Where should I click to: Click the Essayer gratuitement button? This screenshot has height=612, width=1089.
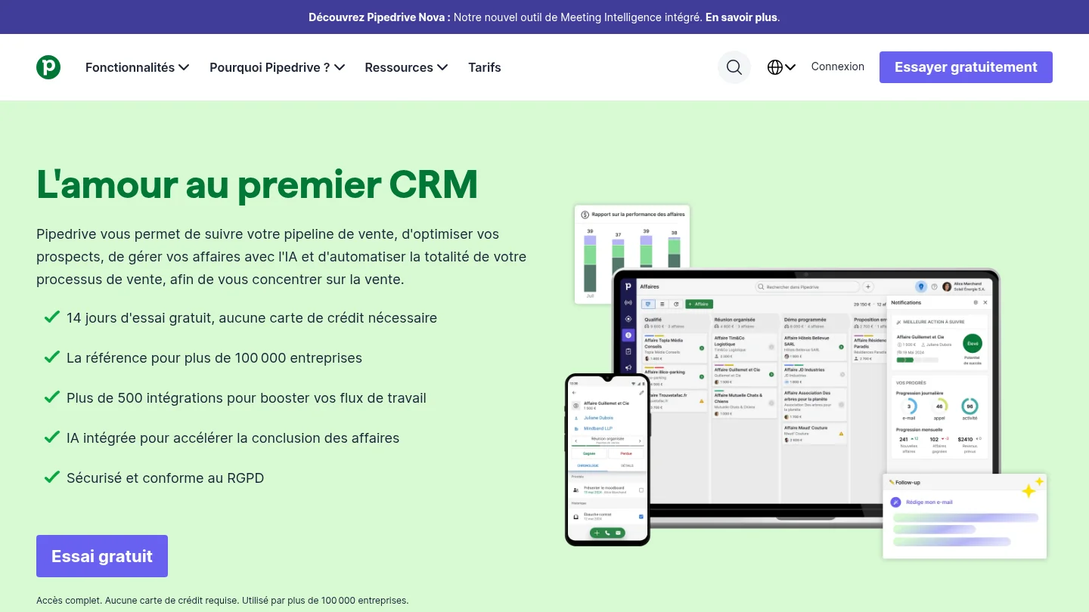[x=966, y=67]
